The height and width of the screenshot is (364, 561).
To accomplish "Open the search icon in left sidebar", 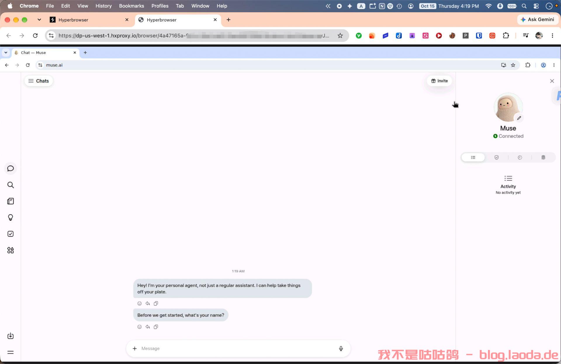I will 11,185.
